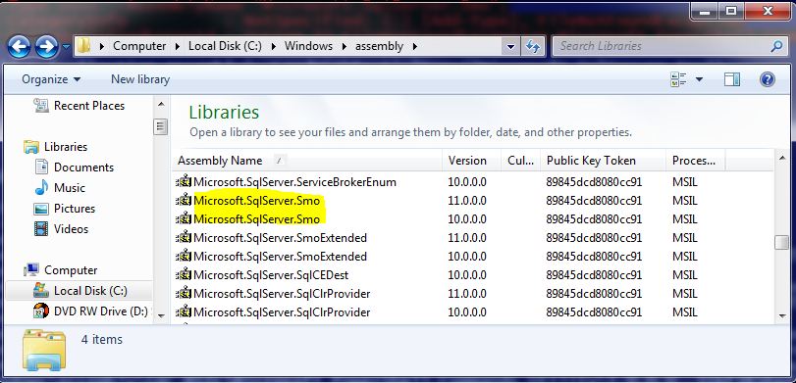
Task: Click navigation pane scroll down arrow
Action: (161, 315)
